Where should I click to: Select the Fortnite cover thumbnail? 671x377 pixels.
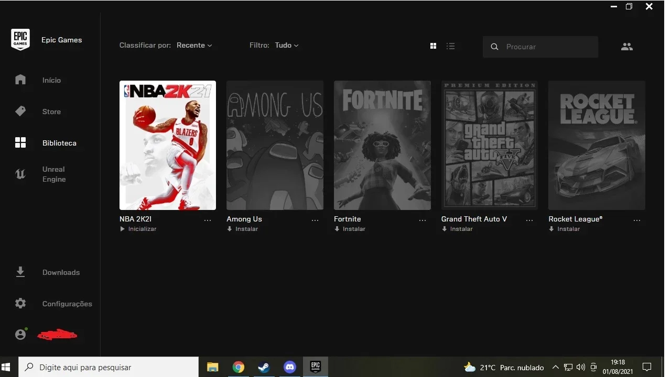382,145
